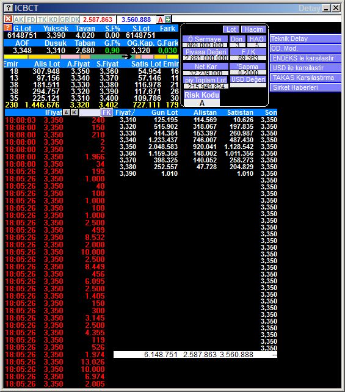
Task: Toggle the small A button beside IFiyat
Action: click(x=66, y=112)
